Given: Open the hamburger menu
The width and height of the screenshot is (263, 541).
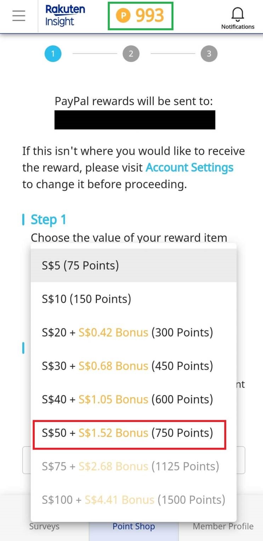Looking at the screenshot, I should coord(19,16).
